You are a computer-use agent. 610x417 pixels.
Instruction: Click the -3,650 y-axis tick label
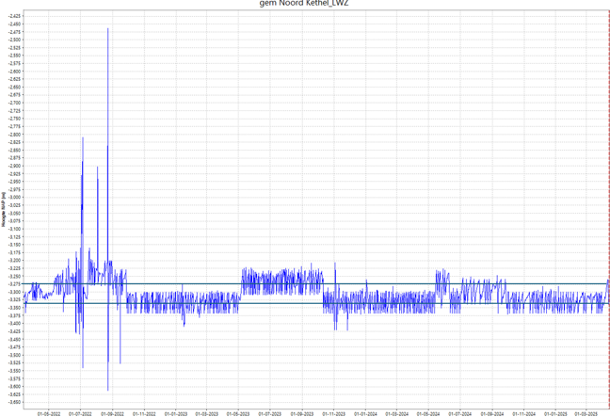pos(15,402)
